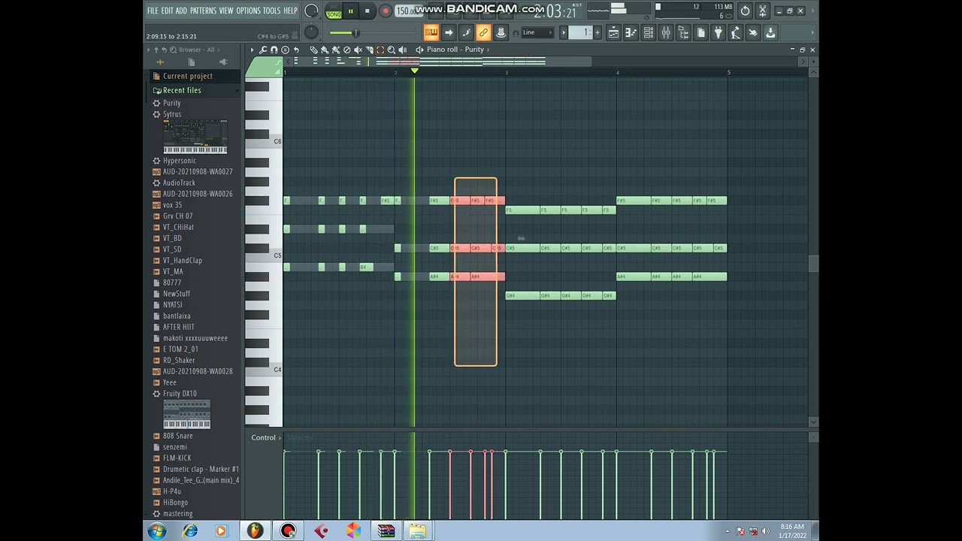Image resolution: width=962 pixels, height=541 pixels.
Task: Click the vox 35 sample
Action: tap(172, 205)
